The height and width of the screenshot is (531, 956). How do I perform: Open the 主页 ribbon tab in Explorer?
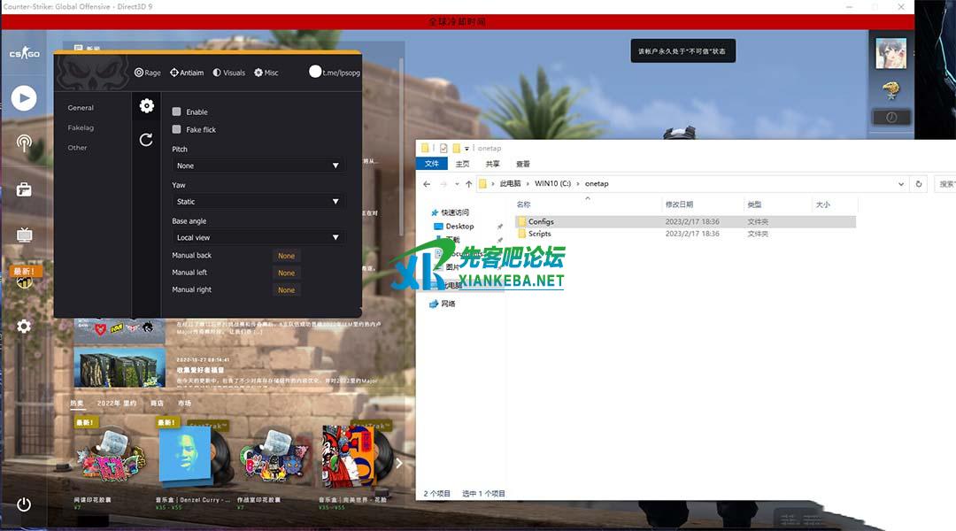pyautogui.click(x=462, y=164)
